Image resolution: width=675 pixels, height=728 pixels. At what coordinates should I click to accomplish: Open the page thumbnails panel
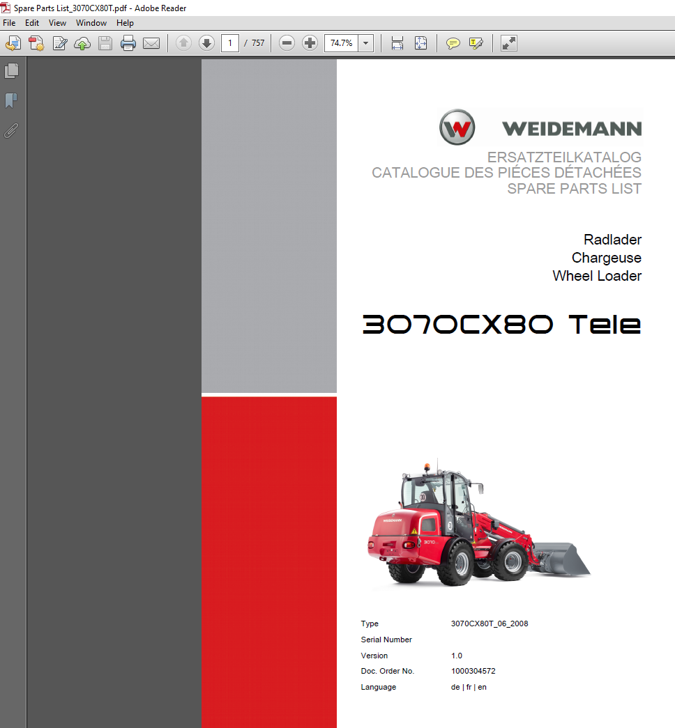tap(11, 71)
